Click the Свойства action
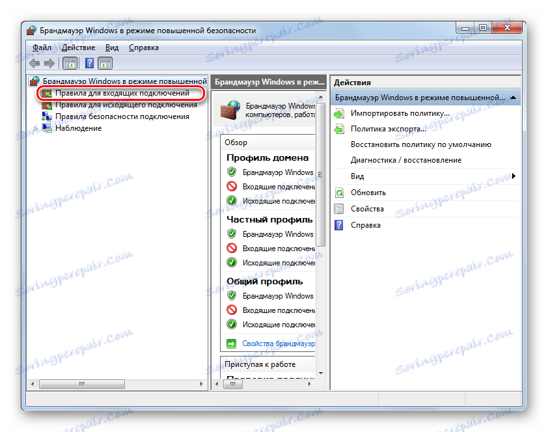Image resolution: width=548 pixels, height=432 pixels. pos(367,209)
